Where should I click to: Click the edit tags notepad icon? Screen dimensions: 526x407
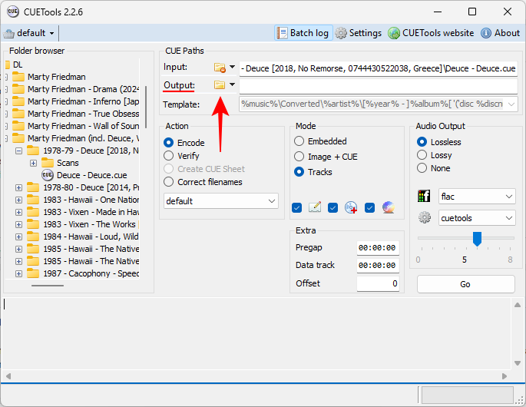[315, 207]
